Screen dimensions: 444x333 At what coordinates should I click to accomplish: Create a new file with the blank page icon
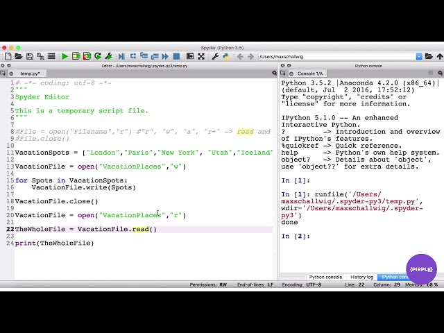click(8, 56)
